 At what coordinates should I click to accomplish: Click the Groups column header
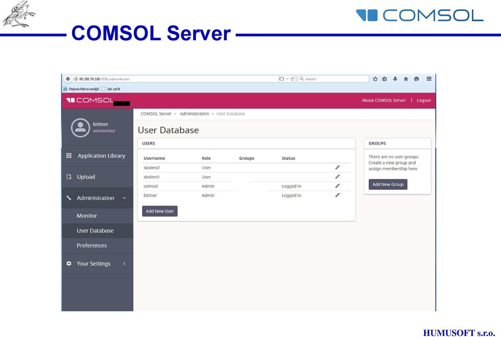(x=247, y=158)
